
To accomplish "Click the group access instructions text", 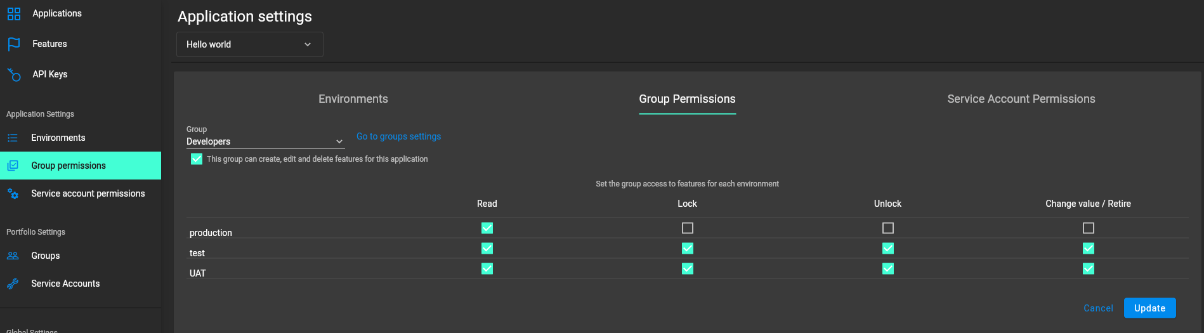I will tap(687, 184).
